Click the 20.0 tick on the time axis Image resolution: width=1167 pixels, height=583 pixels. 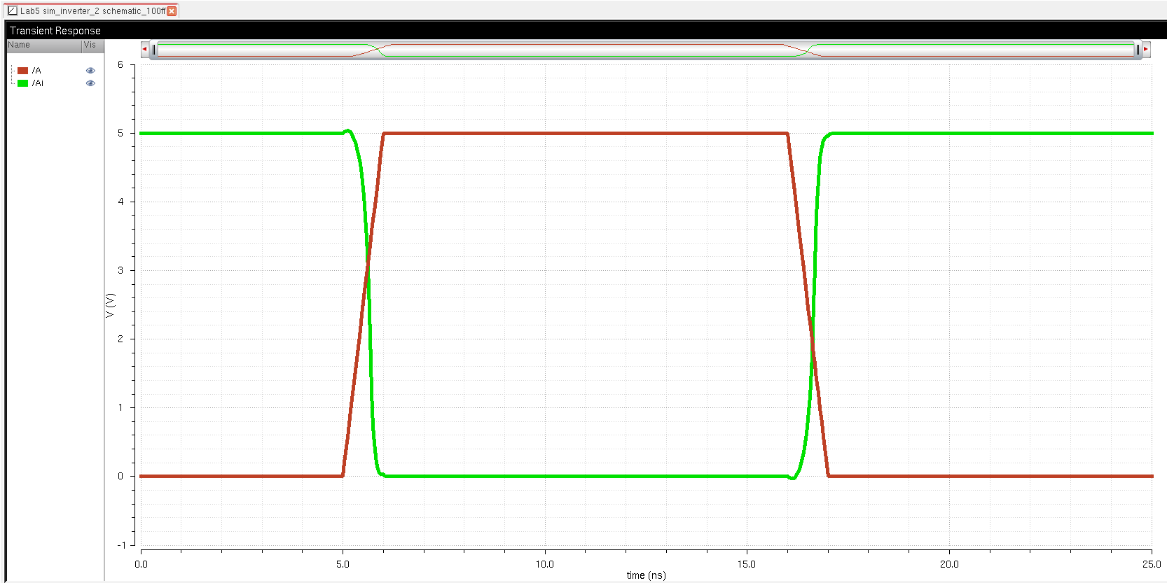tap(949, 564)
